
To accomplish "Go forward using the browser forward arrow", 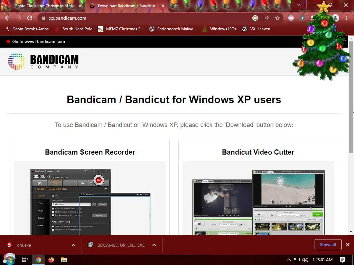I will (x=19, y=18).
